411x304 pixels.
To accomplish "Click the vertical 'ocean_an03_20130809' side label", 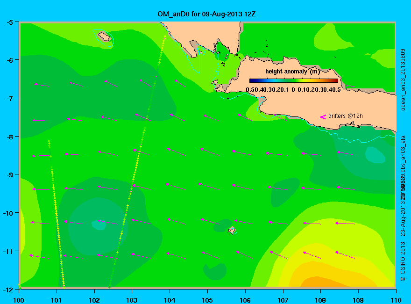I will [403, 80].
